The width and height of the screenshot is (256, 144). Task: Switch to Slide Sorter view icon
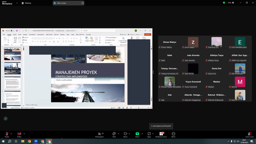point(123,108)
